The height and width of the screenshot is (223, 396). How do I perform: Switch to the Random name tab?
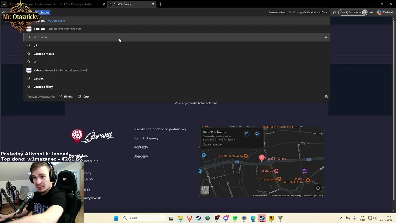[x=32, y=4]
